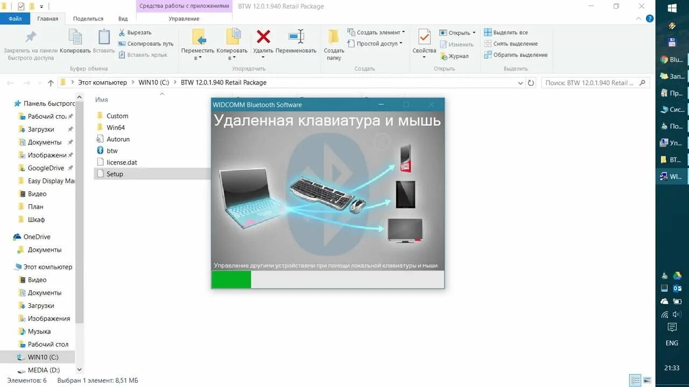Open the Open button dropdown arrow
The image size is (689, 387).
pos(474,33)
